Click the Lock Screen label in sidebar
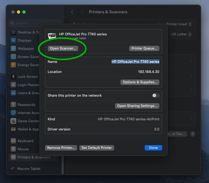The height and width of the screenshot is (183, 209). [28, 77]
